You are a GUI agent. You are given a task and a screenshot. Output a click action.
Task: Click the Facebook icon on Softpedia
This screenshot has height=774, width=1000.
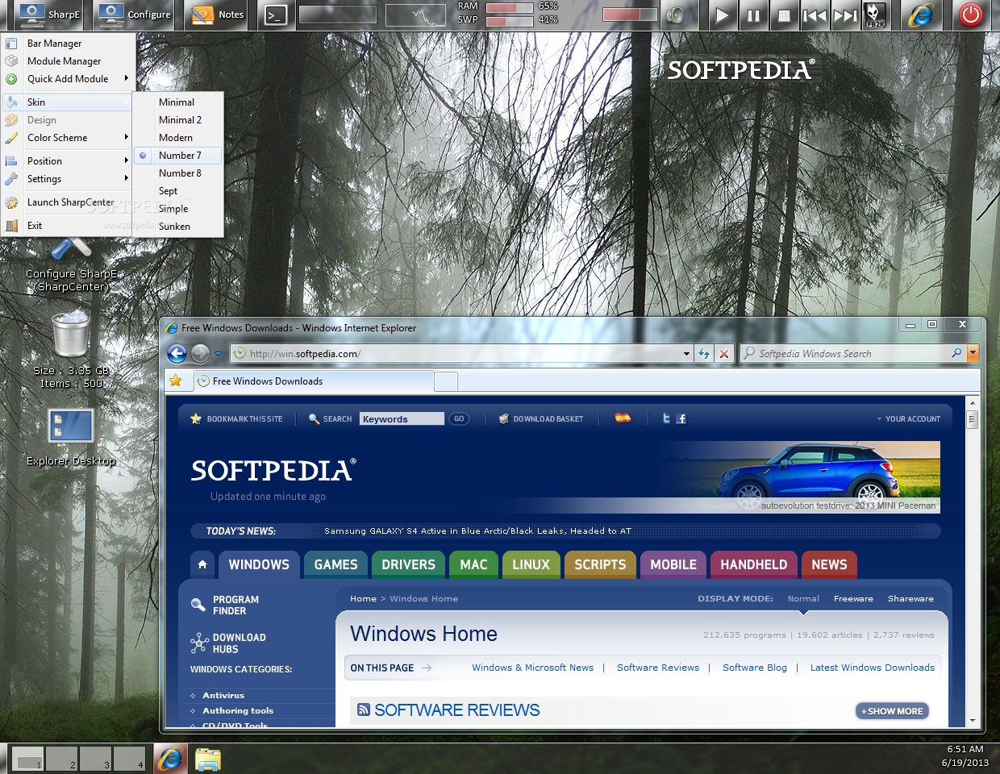(681, 419)
